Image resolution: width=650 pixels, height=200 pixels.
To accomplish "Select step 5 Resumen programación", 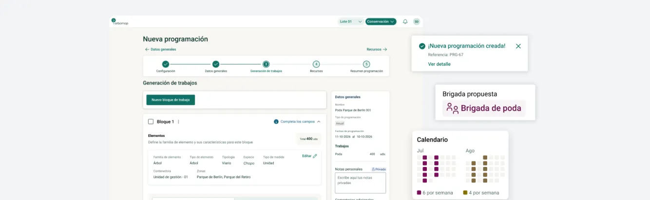I will [366, 64].
